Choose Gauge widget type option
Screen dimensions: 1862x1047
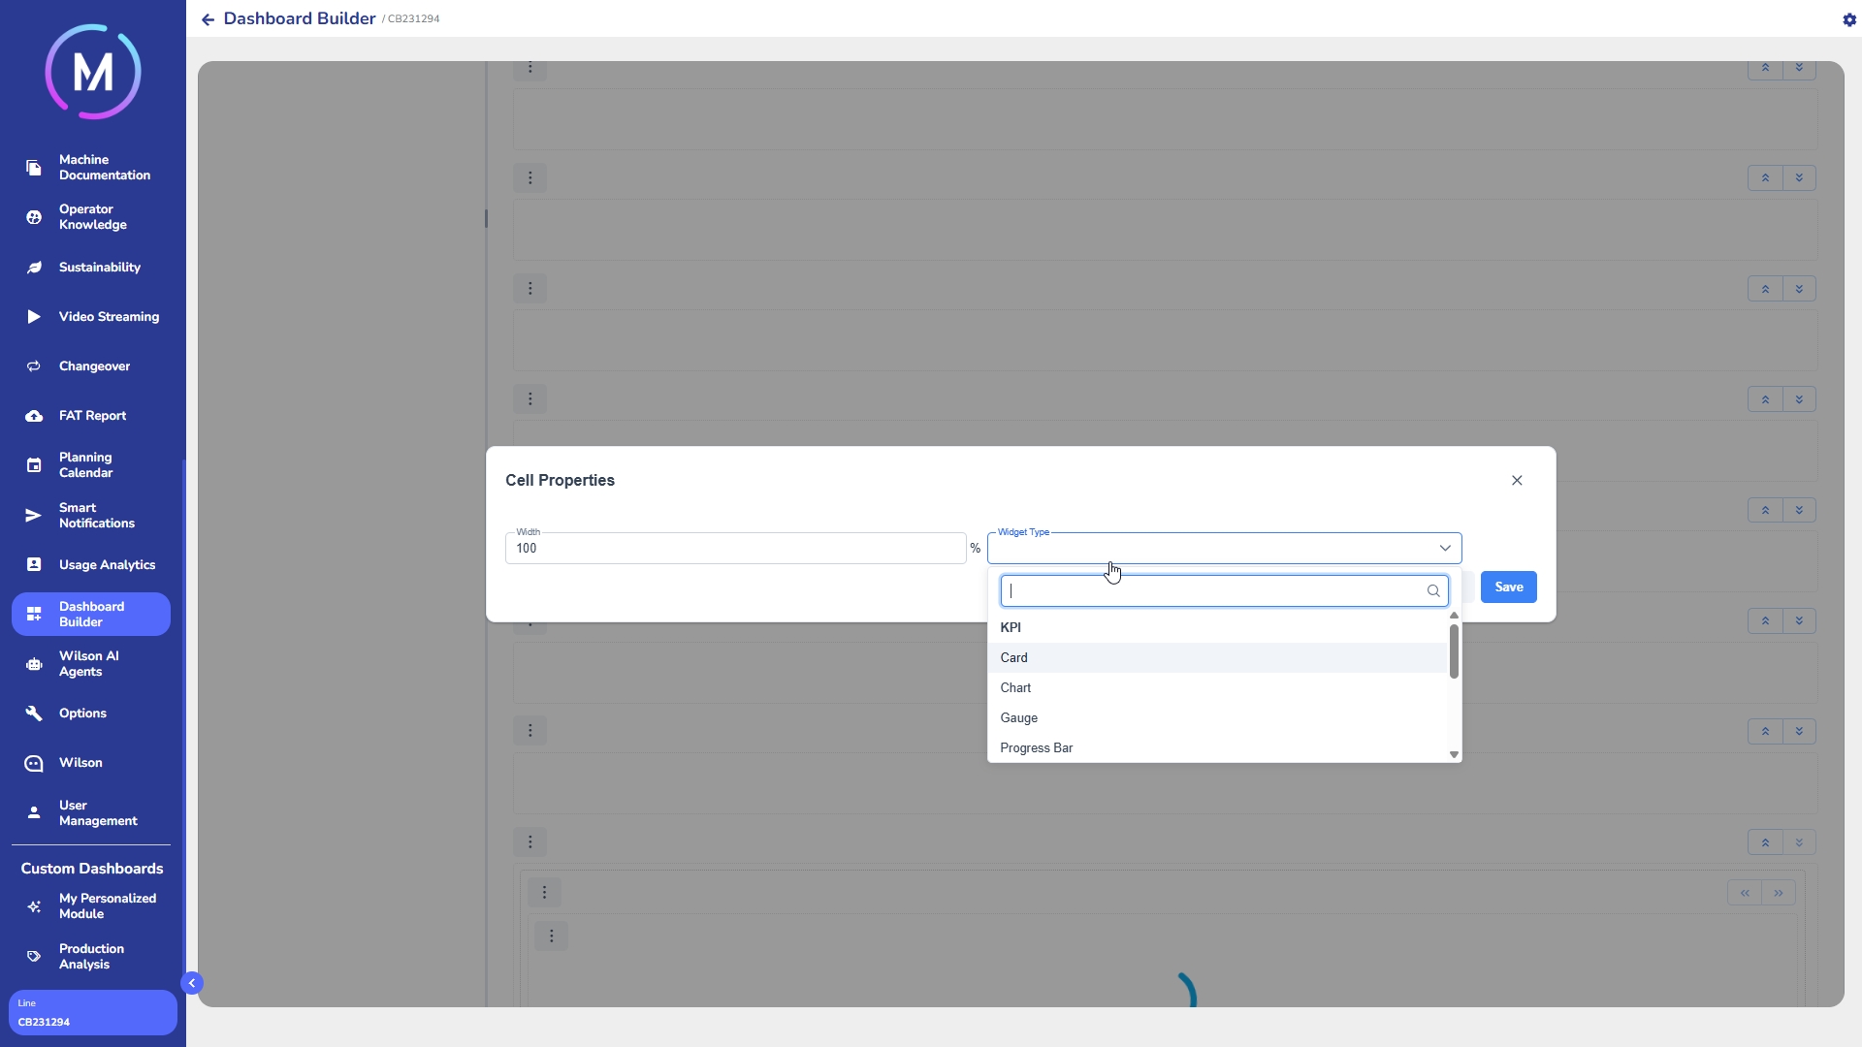1018,718
